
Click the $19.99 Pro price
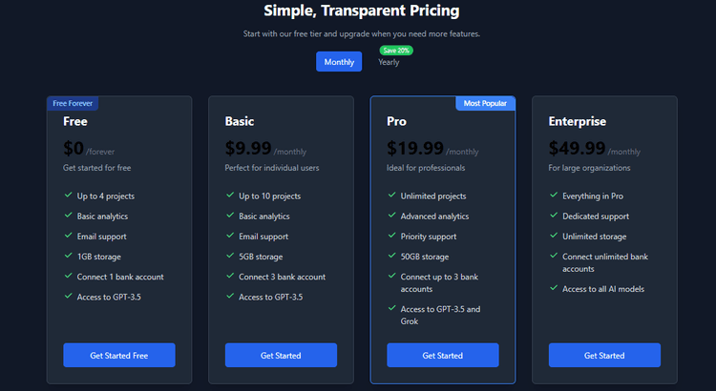(x=415, y=148)
